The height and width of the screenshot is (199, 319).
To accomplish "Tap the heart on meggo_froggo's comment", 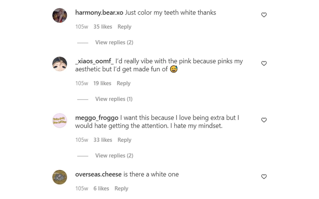I will point(264,120).
